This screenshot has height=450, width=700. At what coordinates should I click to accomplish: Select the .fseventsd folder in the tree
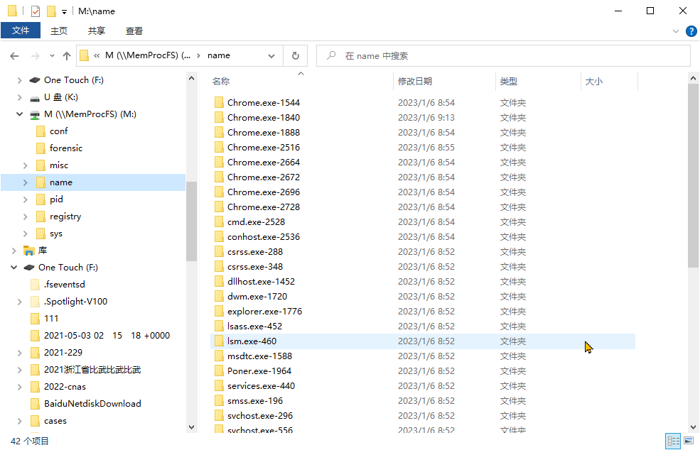pos(64,285)
